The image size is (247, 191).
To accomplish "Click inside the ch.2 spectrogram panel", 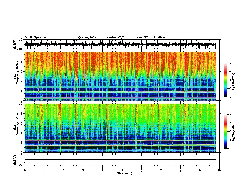I will (x=120, y=128).
